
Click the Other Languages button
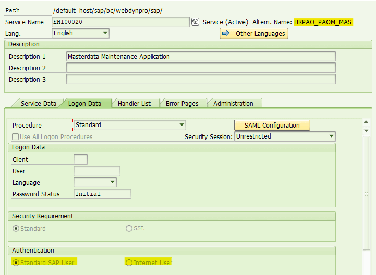click(253, 33)
